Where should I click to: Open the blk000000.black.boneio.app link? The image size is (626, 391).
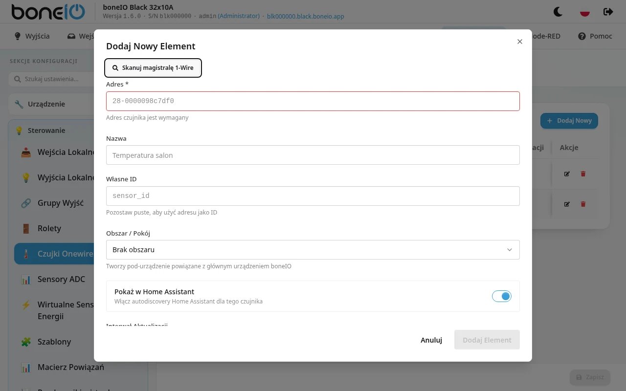[x=306, y=16]
